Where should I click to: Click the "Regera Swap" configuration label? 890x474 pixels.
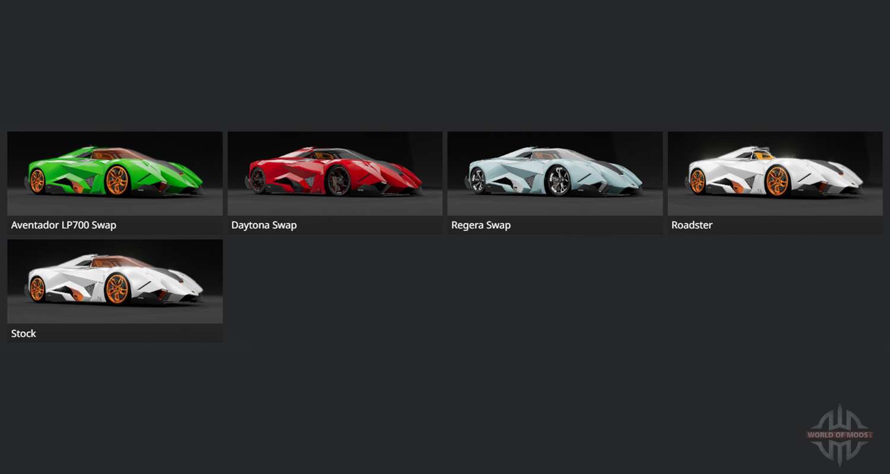(481, 225)
